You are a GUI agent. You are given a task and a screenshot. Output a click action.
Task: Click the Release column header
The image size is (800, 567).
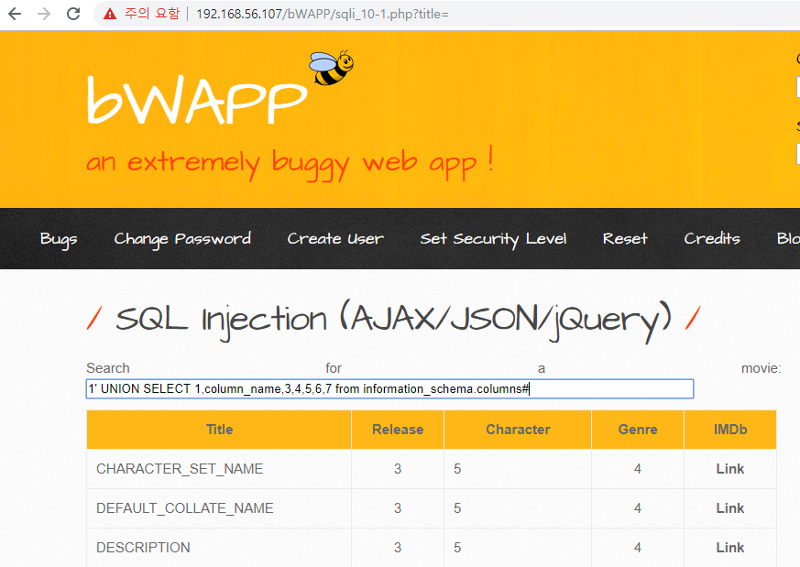point(397,429)
